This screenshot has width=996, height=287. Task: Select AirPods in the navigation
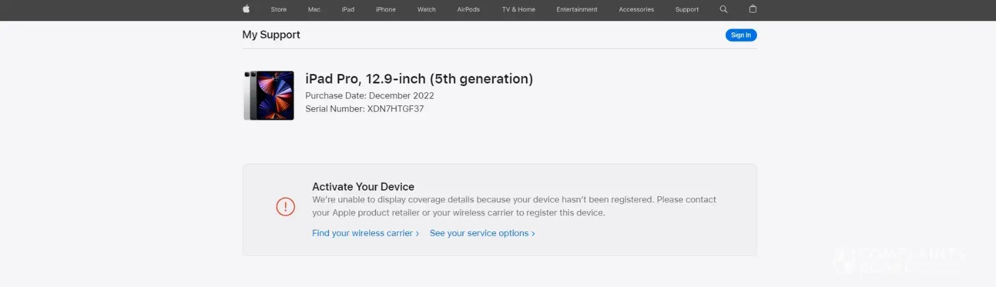pyautogui.click(x=468, y=9)
